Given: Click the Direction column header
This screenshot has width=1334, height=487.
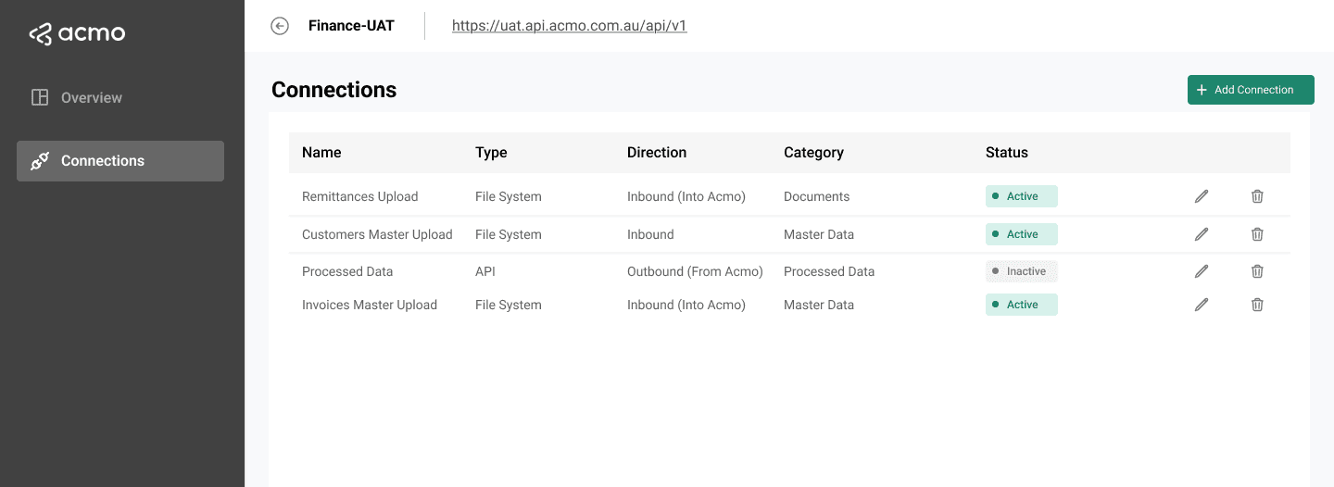Looking at the screenshot, I should pyautogui.click(x=657, y=153).
